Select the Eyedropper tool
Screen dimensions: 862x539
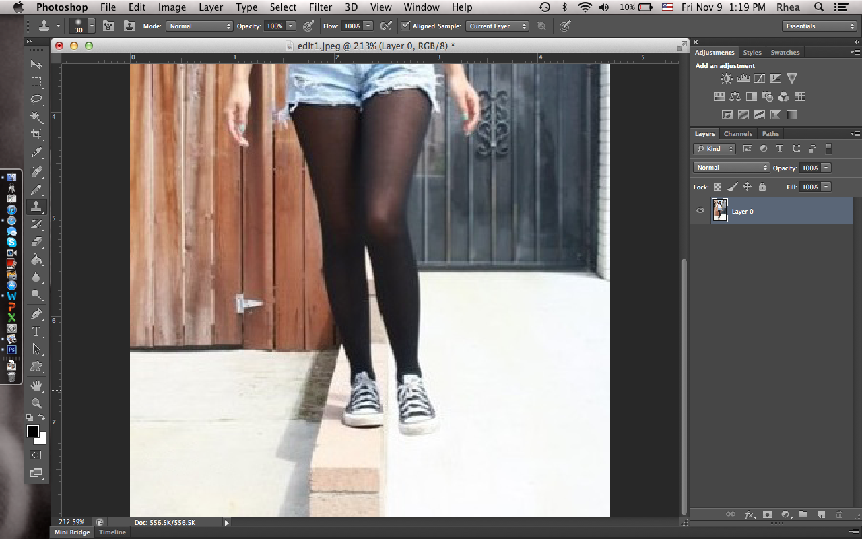coord(36,152)
